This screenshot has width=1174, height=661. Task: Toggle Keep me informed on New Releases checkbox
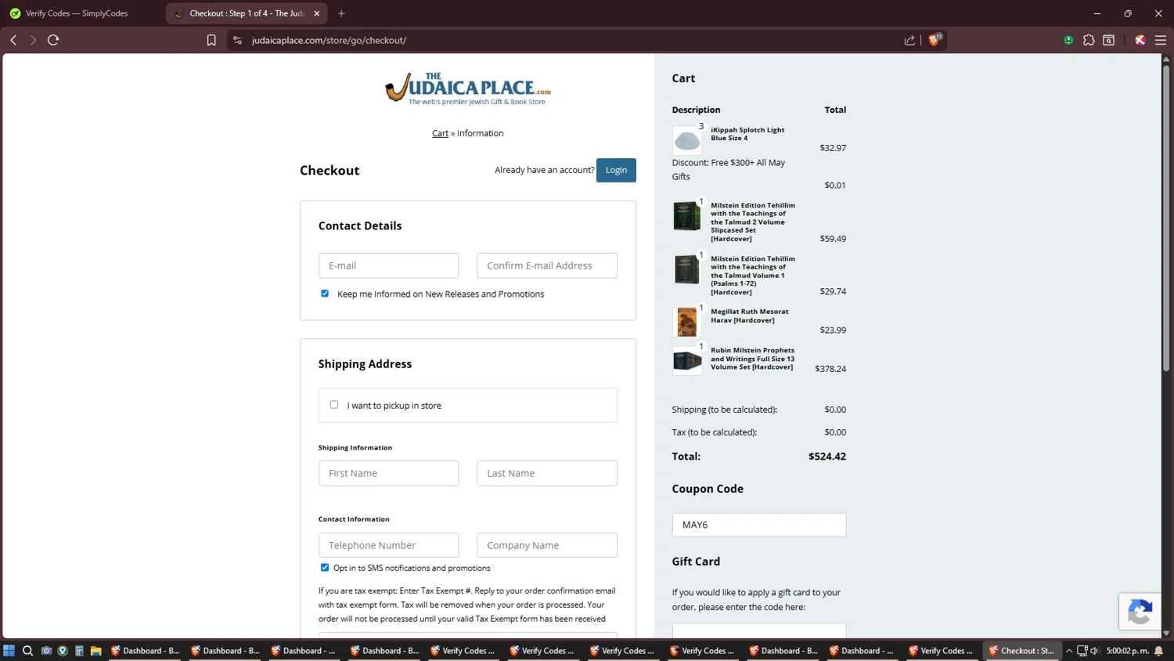click(x=325, y=294)
